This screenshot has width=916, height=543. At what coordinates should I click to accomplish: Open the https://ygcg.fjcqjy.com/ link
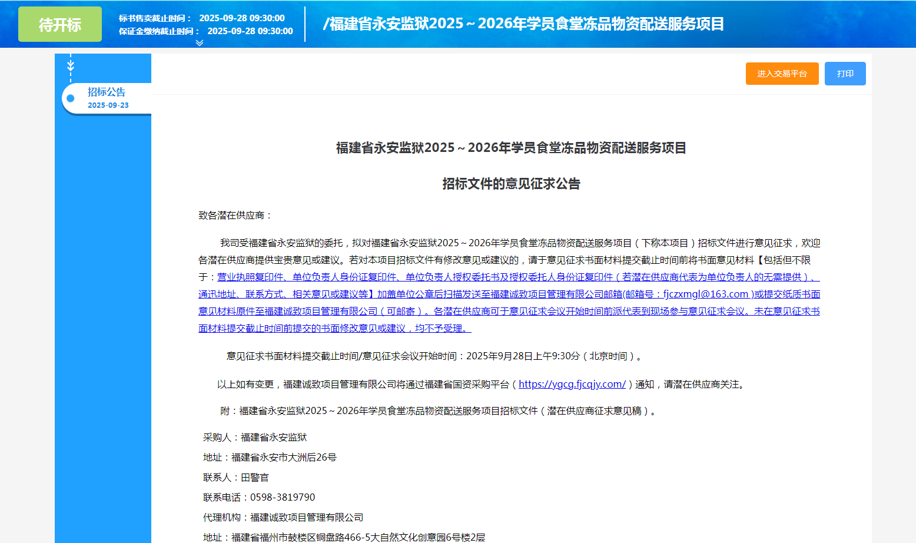[572, 384]
